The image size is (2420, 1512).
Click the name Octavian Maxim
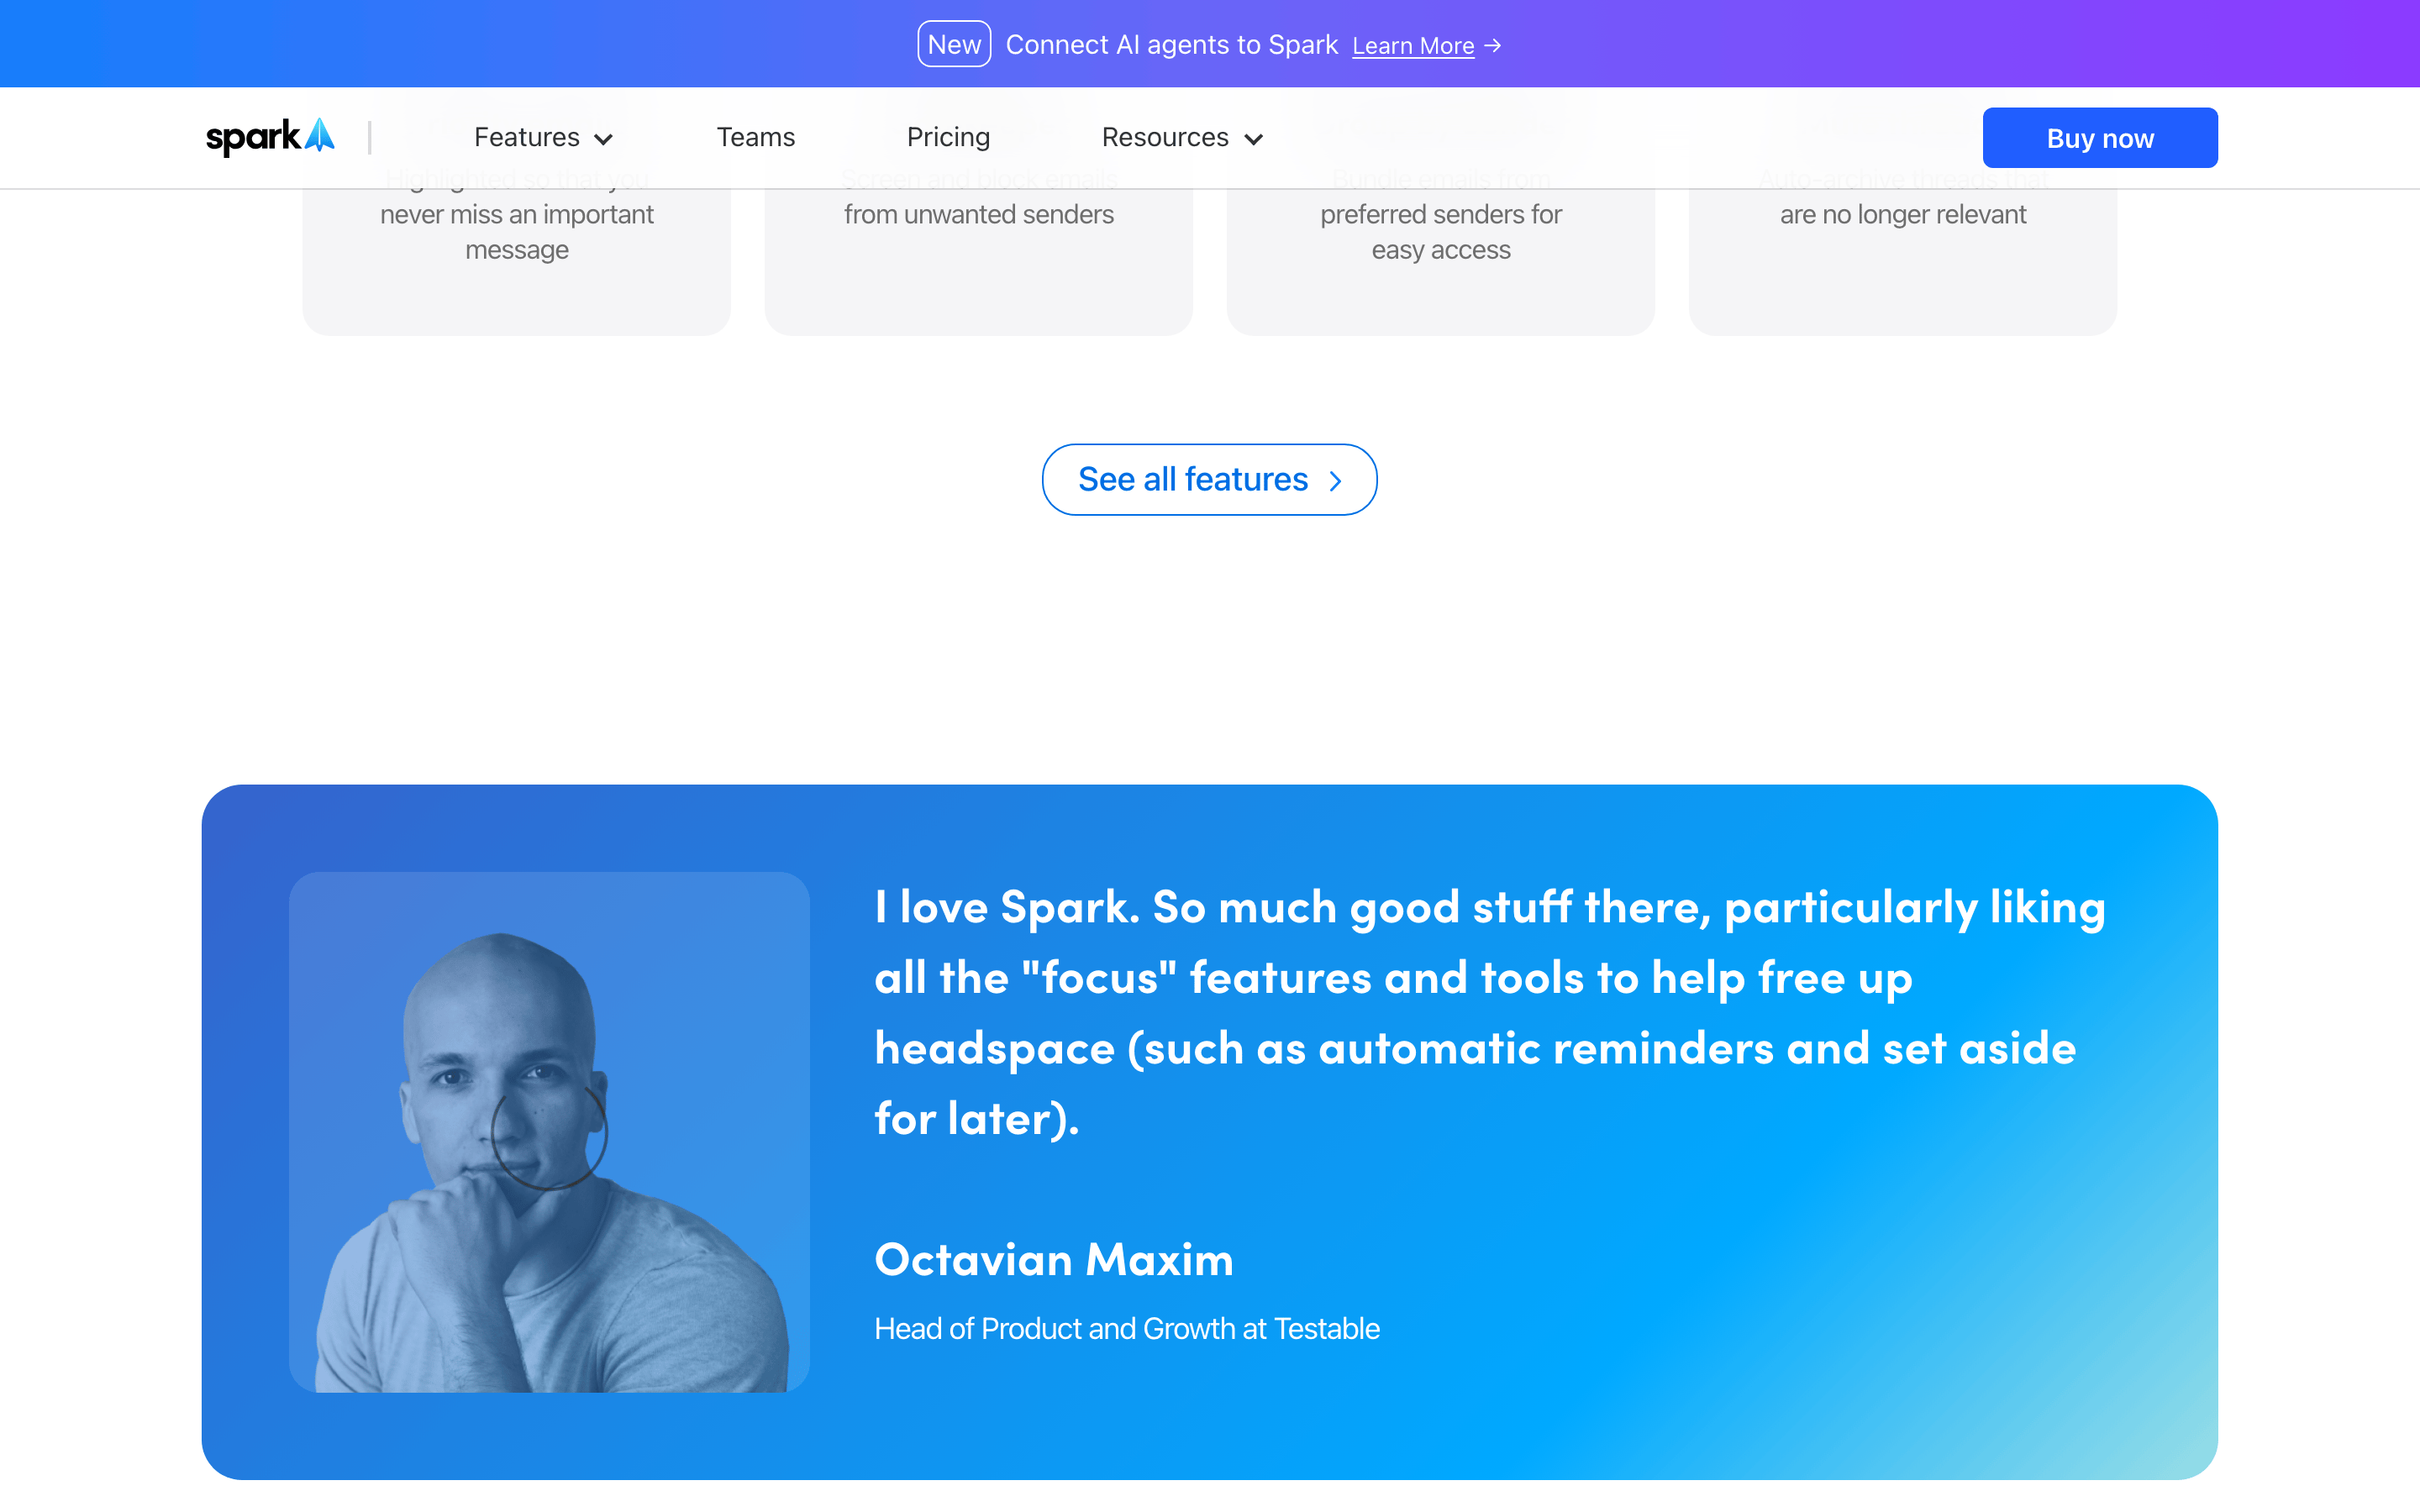click(1054, 1259)
